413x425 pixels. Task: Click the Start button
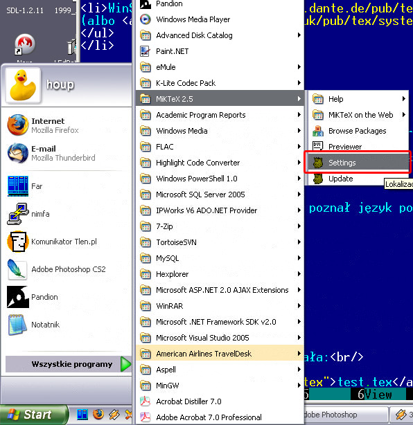(x=33, y=415)
